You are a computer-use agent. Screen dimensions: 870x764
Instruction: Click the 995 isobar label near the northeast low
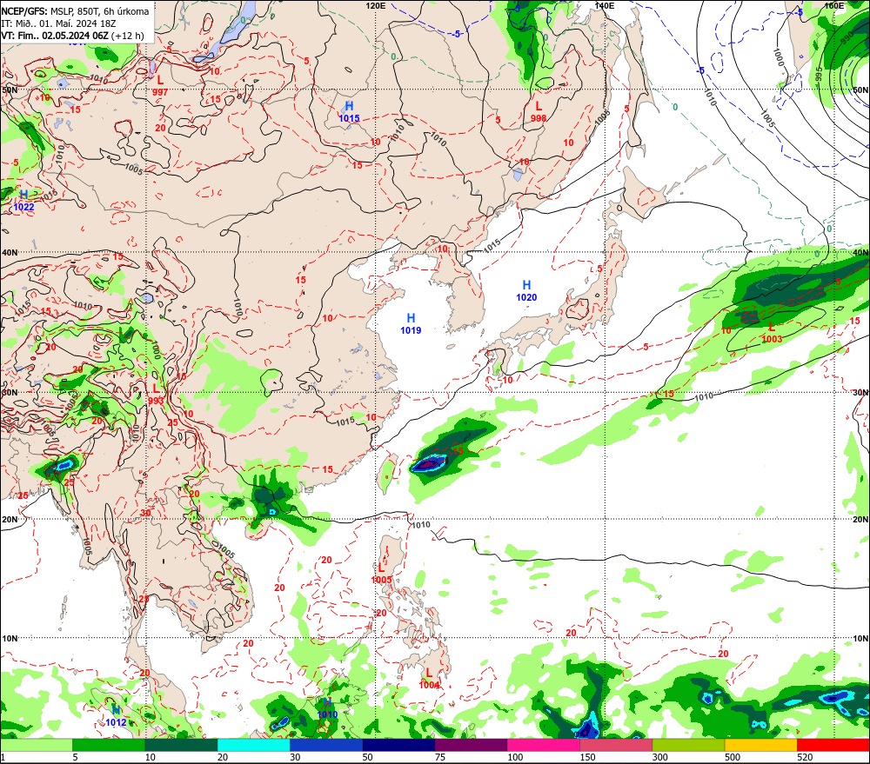(x=819, y=74)
